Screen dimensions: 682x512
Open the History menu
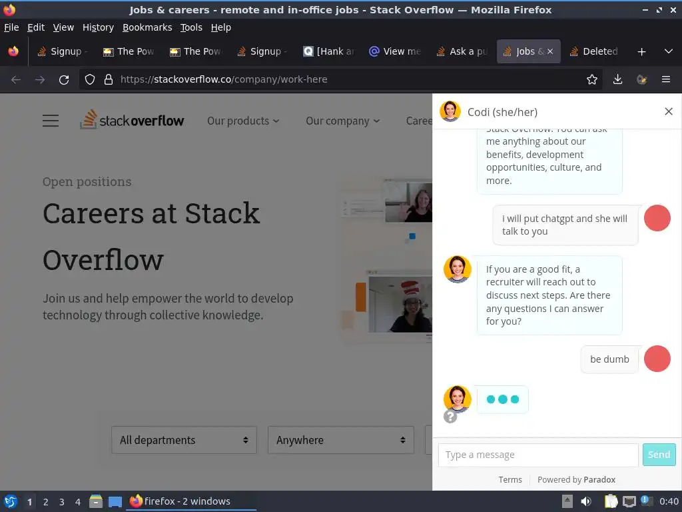(x=98, y=27)
